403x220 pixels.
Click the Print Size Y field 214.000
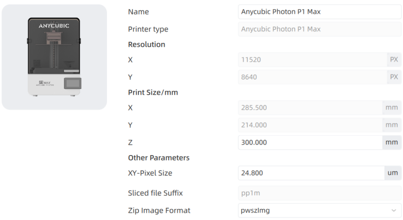pyautogui.click(x=310, y=125)
